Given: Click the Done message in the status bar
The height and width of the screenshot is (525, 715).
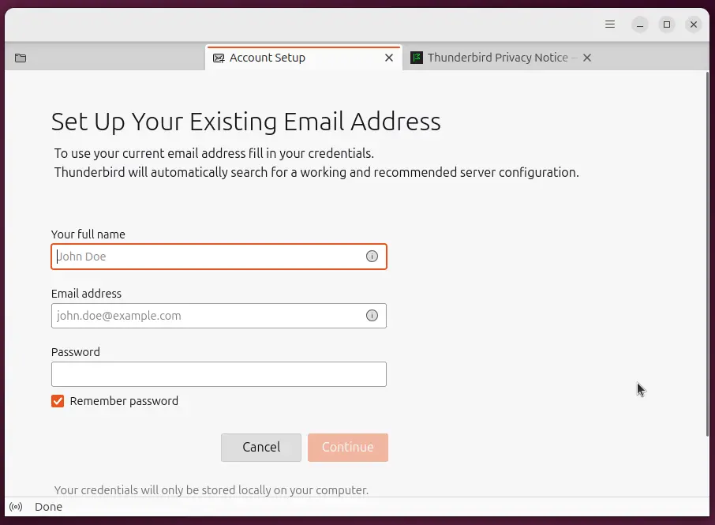Looking at the screenshot, I should coord(48,506).
